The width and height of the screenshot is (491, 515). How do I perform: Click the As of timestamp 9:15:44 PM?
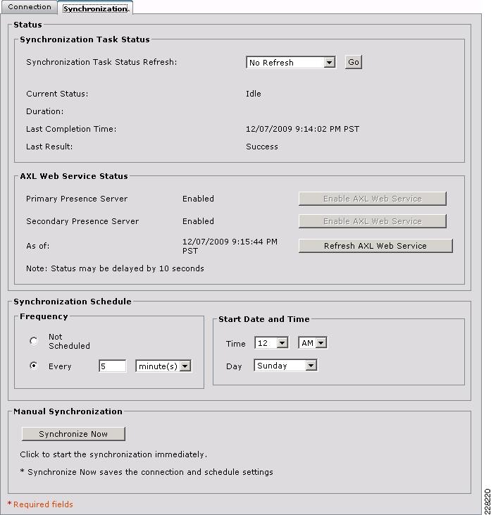click(x=230, y=247)
